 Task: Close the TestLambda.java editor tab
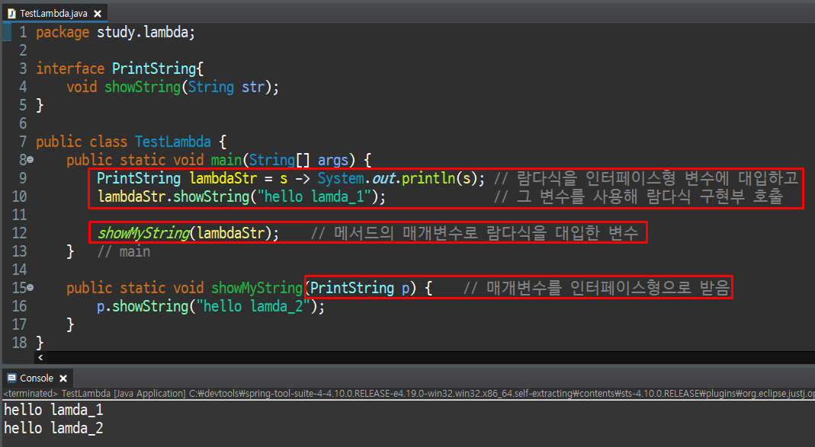97,14
